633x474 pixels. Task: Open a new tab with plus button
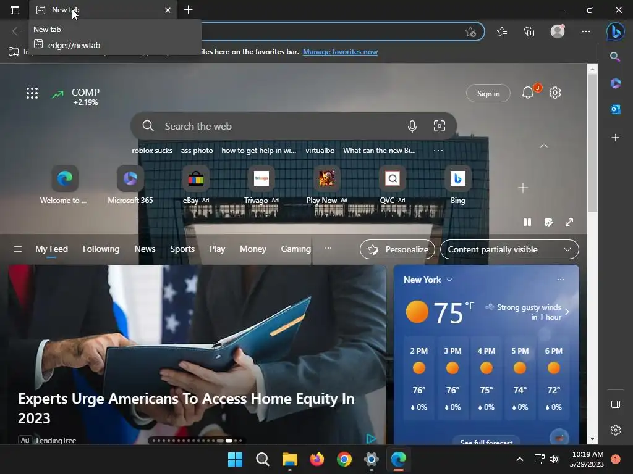click(188, 10)
